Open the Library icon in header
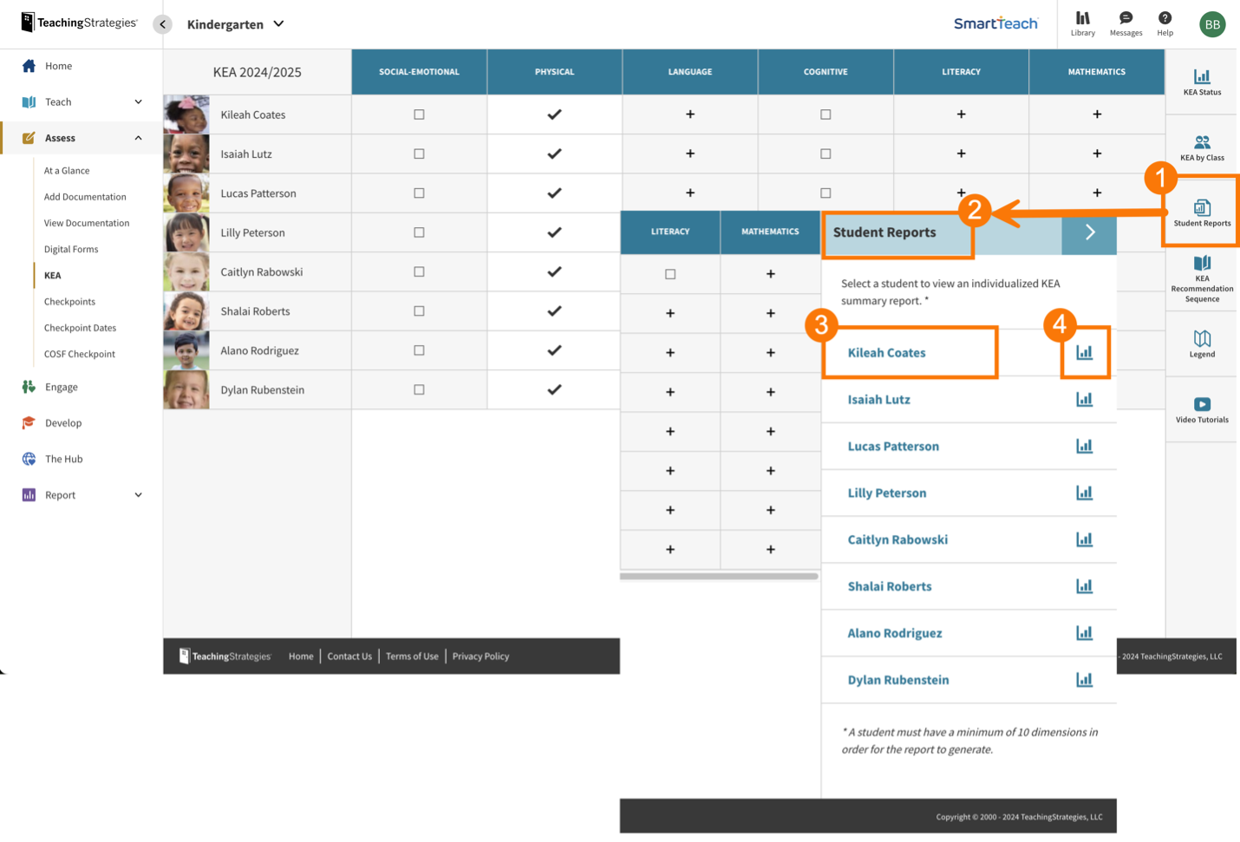1240x842 pixels. tap(1082, 23)
